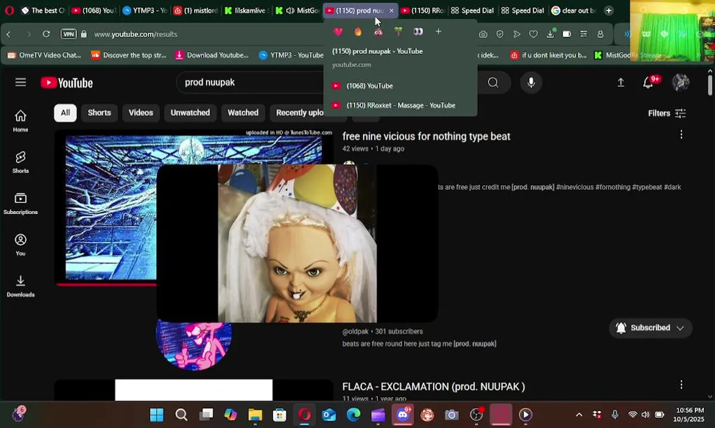Click the search magnifier button
Viewport: 715px width, 428px height.
click(493, 83)
